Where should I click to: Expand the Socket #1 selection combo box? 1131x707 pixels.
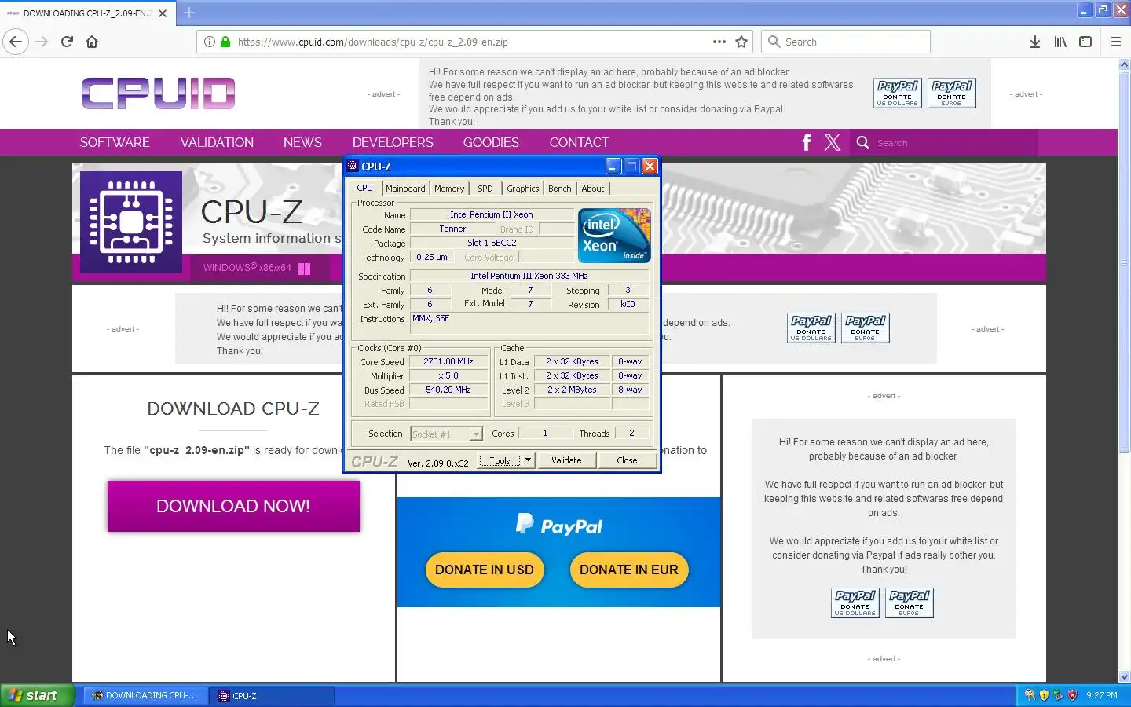click(x=476, y=434)
